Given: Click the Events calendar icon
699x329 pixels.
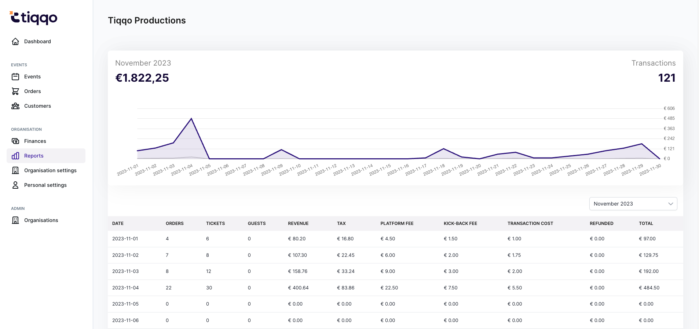Looking at the screenshot, I should tap(15, 77).
